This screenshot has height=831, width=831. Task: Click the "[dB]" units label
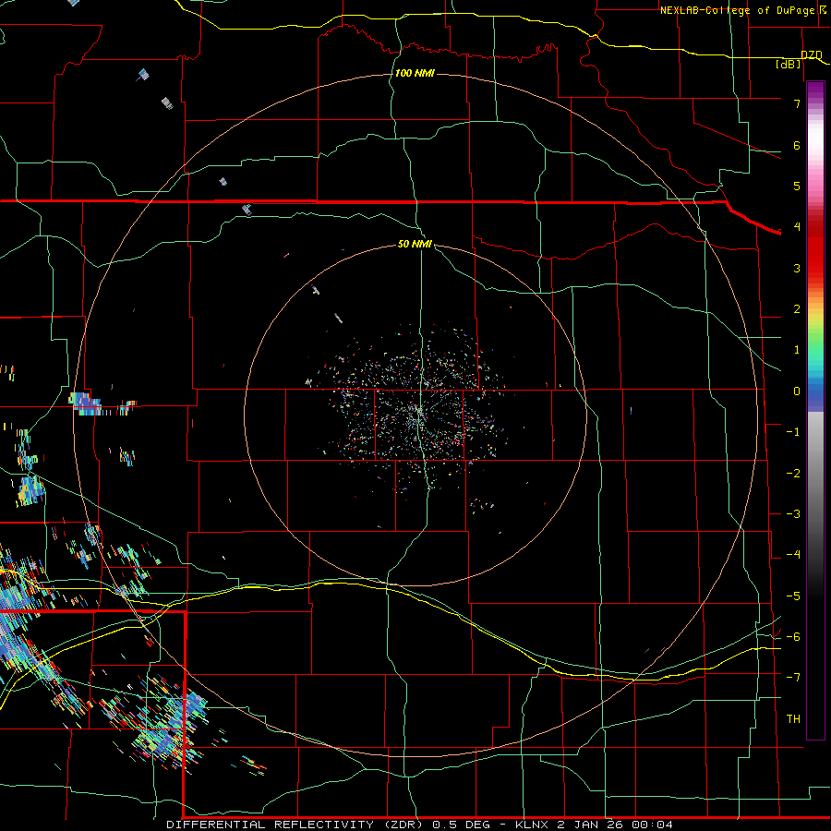[789, 64]
